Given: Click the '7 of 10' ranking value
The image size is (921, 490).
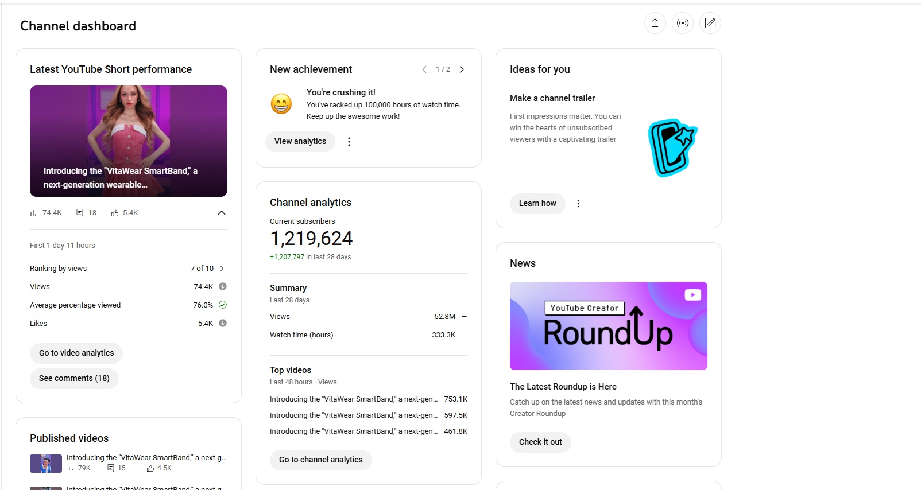Looking at the screenshot, I should [202, 269].
